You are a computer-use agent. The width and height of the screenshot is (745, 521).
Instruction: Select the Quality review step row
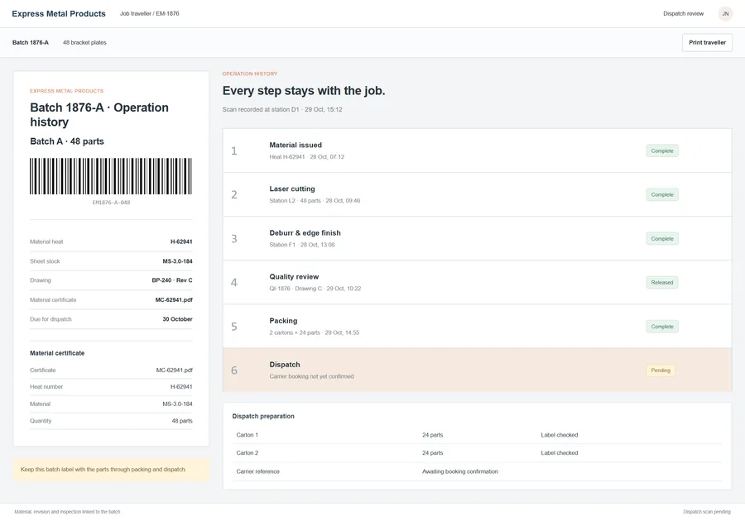coord(477,282)
